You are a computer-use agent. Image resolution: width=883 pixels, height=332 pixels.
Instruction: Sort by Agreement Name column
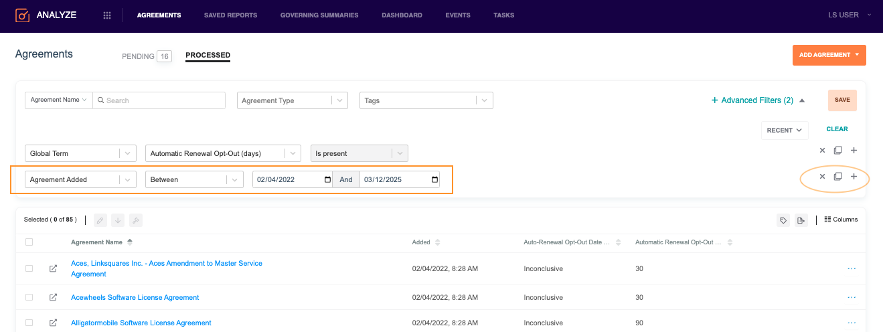pos(102,242)
